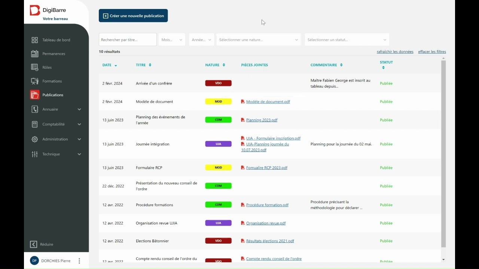Select Publications in the sidebar
The image size is (479, 269).
(x=53, y=95)
